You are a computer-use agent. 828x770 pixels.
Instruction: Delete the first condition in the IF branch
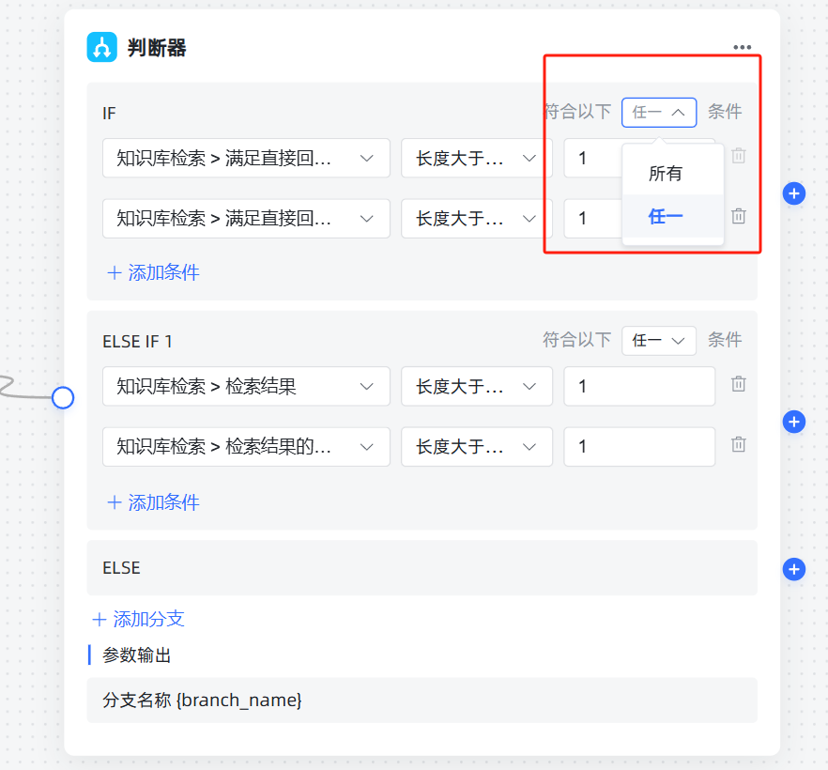point(739,157)
